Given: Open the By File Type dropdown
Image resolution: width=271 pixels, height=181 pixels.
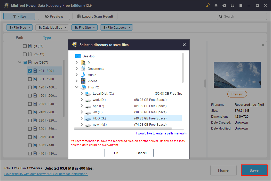Looking at the screenshot, I should 20,27.
